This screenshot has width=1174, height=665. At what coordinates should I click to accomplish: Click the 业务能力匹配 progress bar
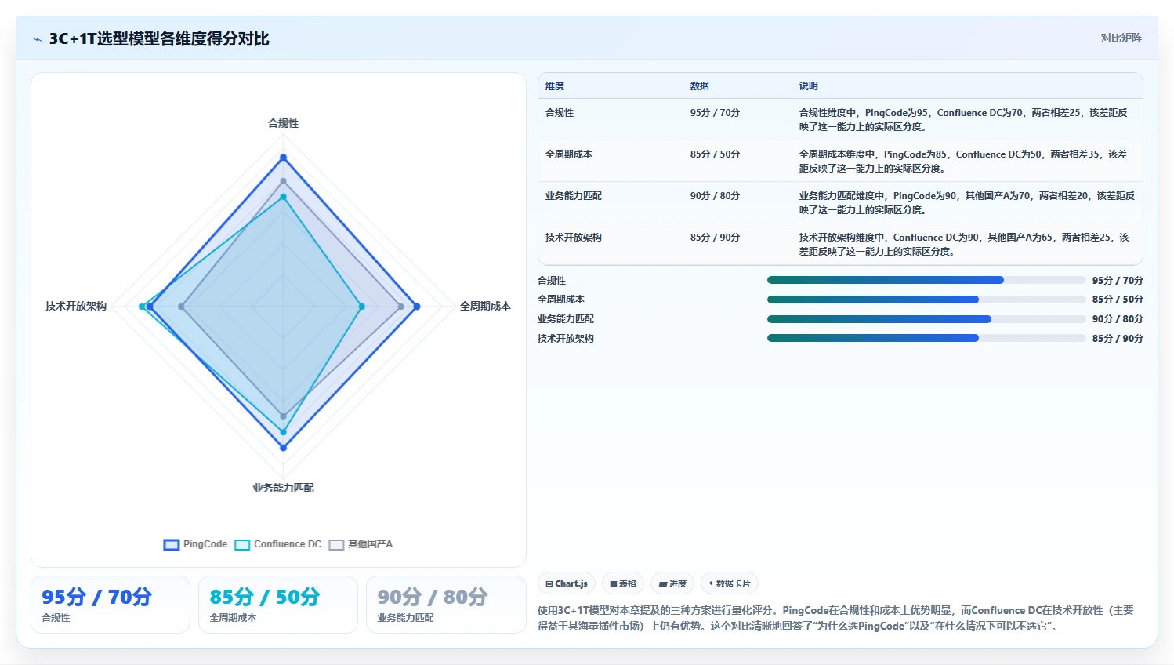point(926,319)
